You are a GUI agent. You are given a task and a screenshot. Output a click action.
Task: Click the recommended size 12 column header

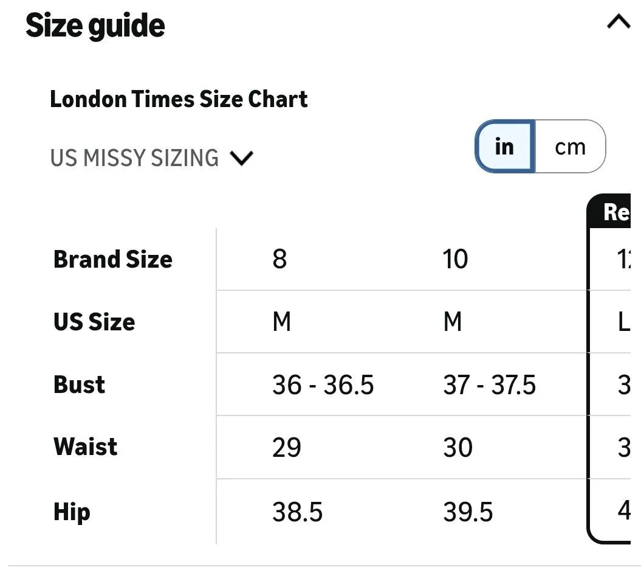[x=609, y=212]
